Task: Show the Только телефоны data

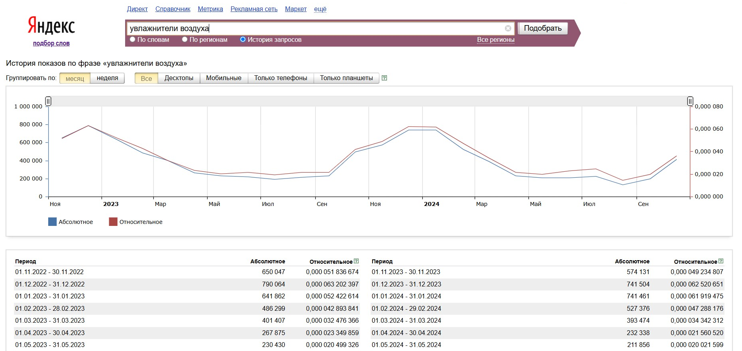Action: 281,78
